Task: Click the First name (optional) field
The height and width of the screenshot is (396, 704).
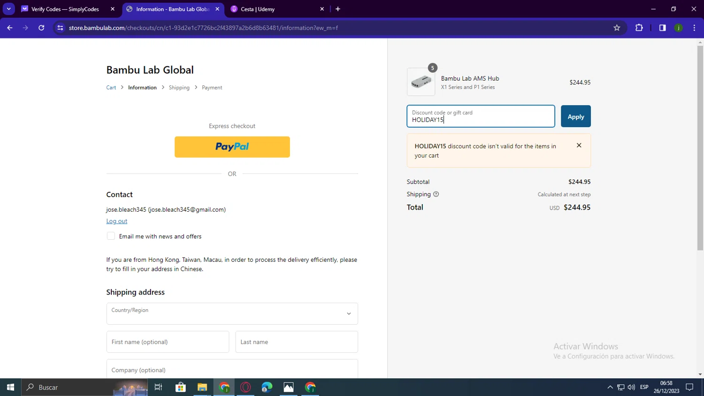Action: coord(168,342)
